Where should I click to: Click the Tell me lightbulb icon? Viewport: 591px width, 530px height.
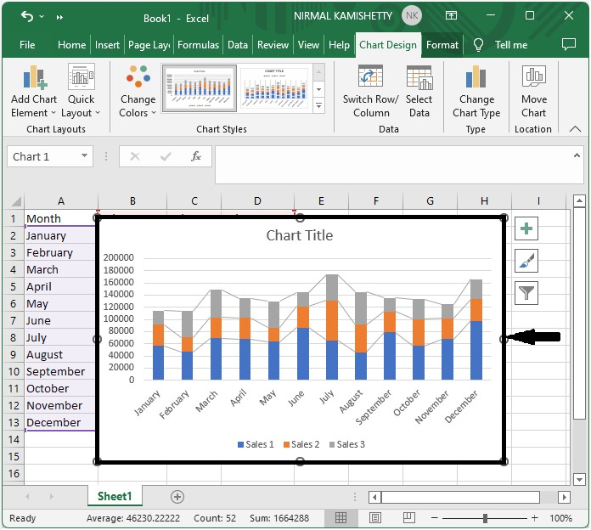[x=478, y=45]
